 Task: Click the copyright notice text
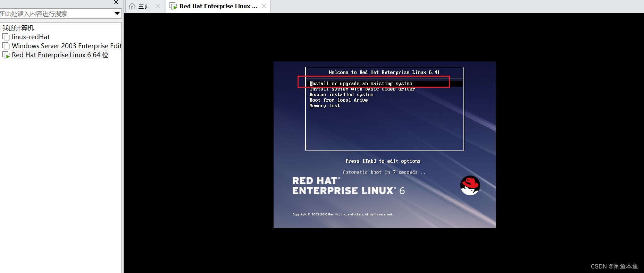[x=342, y=214]
